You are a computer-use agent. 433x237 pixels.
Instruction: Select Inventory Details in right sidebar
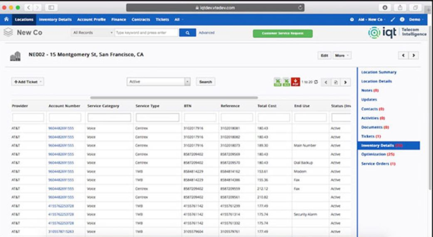389,146
